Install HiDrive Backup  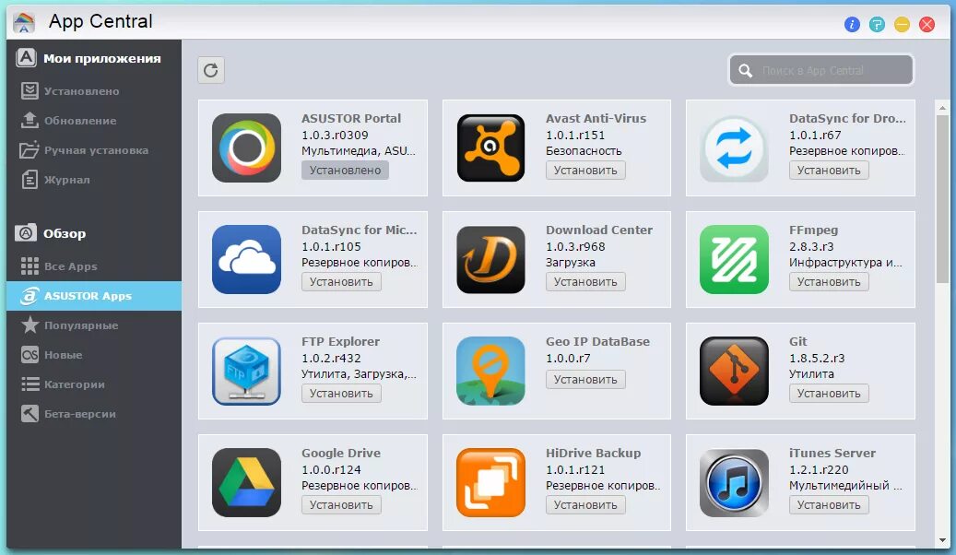[585, 505]
